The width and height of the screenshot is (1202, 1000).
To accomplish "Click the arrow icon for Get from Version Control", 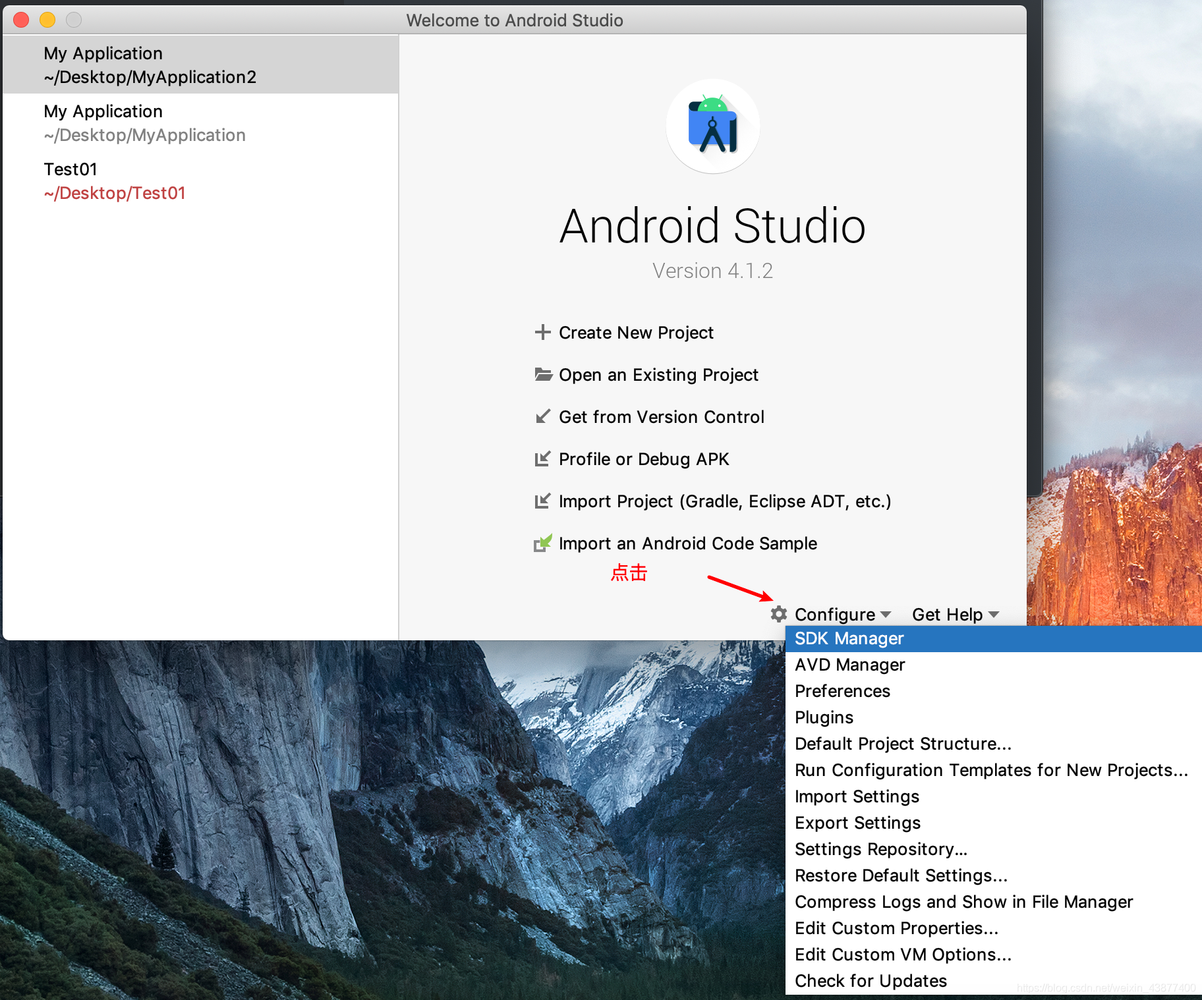I will 542,416.
